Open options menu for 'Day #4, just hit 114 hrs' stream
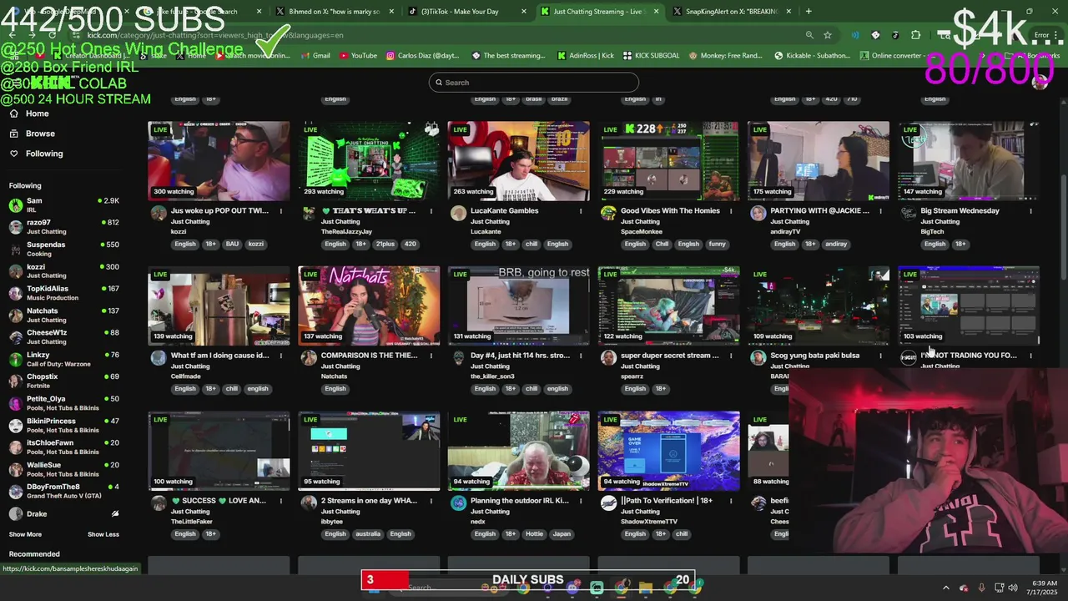The width and height of the screenshot is (1068, 601). [x=581, y=356]
